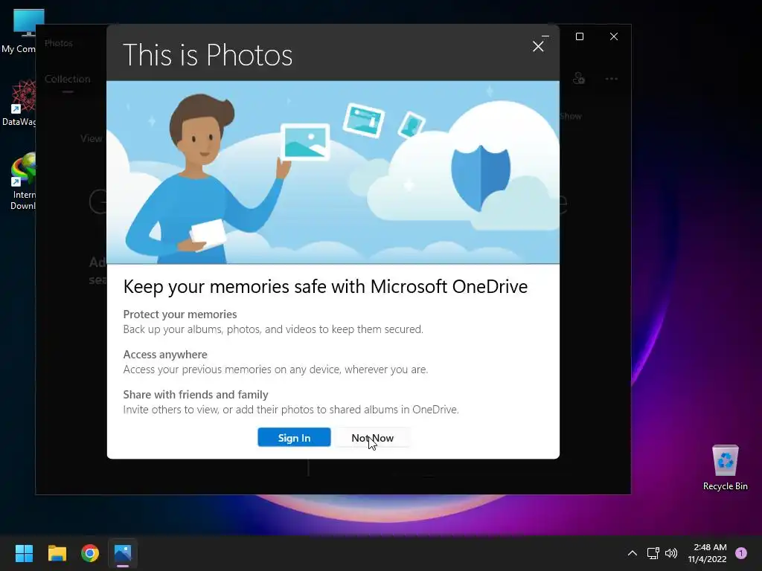The image size is (762, 571).
Task: Close the This is Photos dialog
Action: [x=538, y=47]
